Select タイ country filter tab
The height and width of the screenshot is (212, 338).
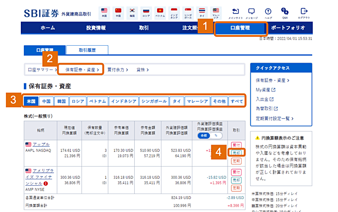[177, 101]
